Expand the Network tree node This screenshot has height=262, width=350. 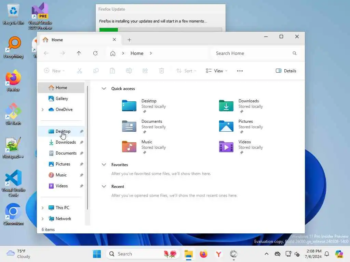(x=43, y=219)
